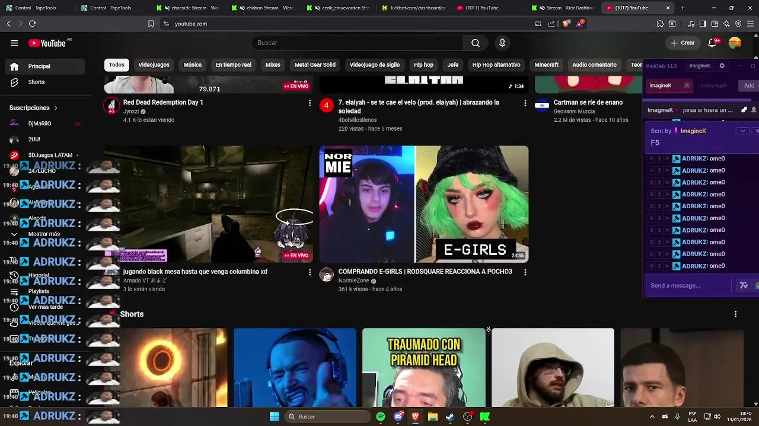Click the Brave shields lion icon

click(566, 24)
